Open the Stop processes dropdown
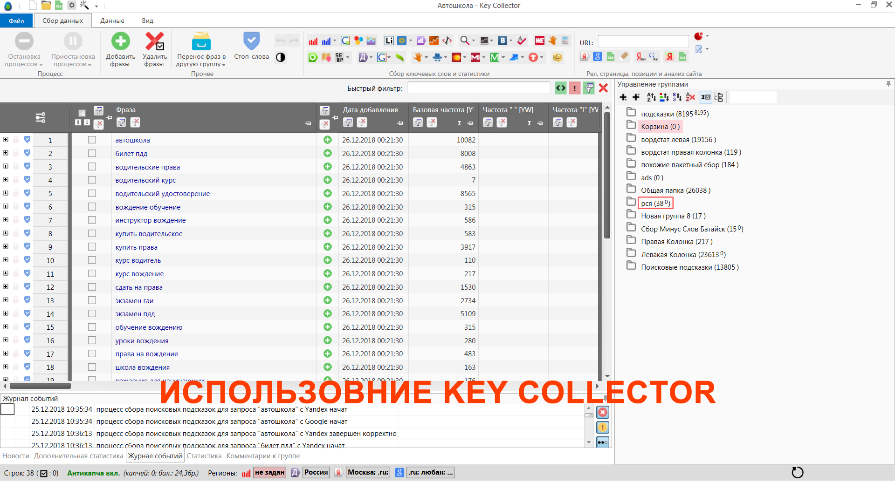The width and height of the screenshot is (895, 503). [x=24, y=61]
